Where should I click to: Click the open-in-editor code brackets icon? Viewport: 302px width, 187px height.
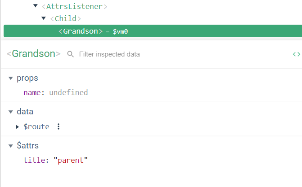click(x=296, y=54)
